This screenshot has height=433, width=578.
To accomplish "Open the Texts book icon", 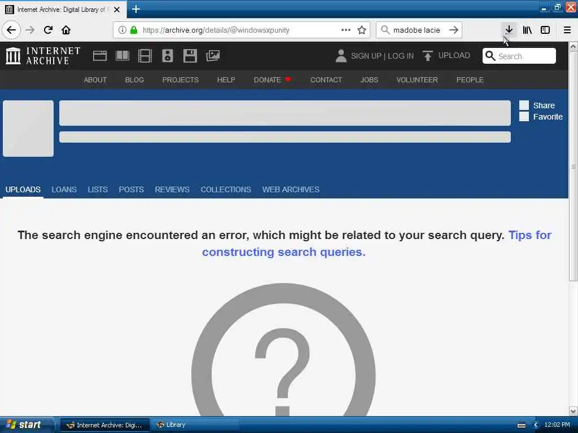I will (122, 56).
